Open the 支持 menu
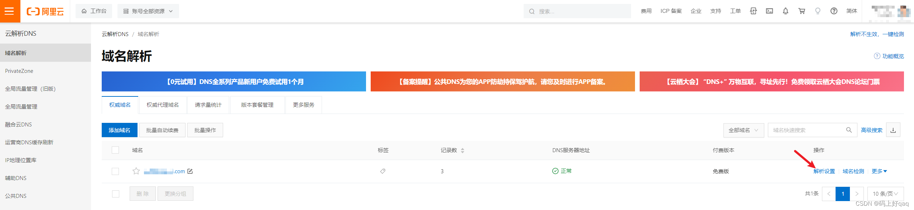The image size is (914, 210). click(x=716, y=11)
